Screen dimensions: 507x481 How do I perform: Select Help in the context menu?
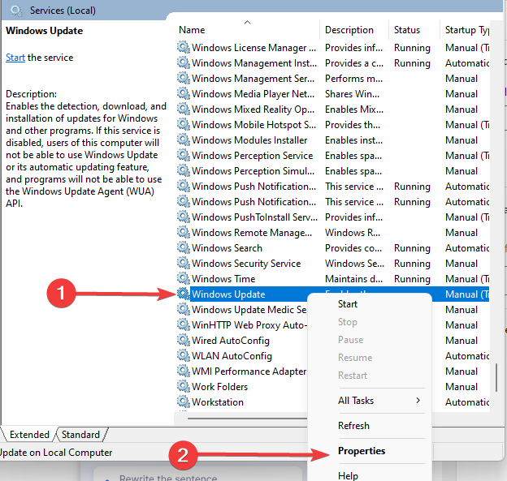(x=348, y=476)
